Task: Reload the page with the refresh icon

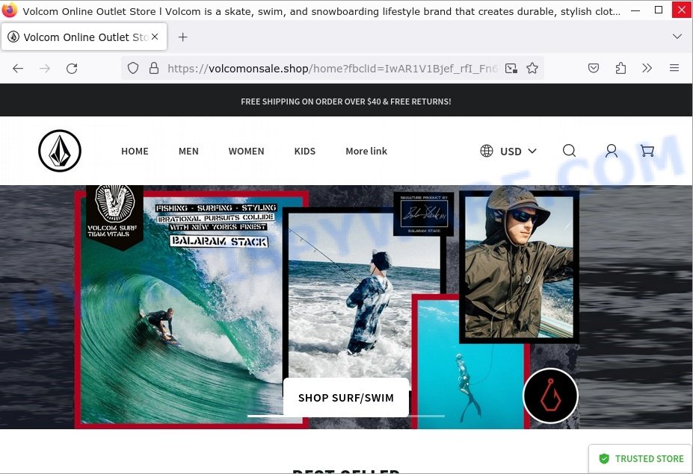Action: [x=72, y=69]
